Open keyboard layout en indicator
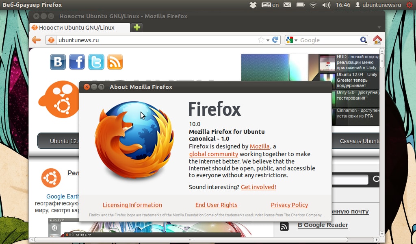This screenshot has height=244, width=416. coord(270,5)
